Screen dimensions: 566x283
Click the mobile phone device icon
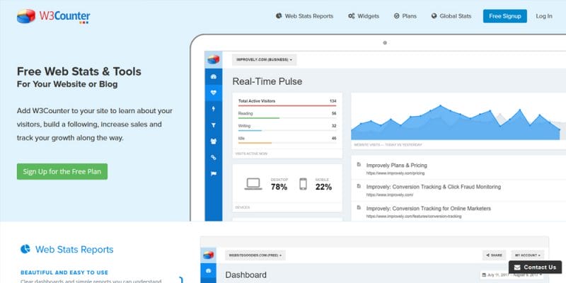pyautogui.click(x=303, y=184)
